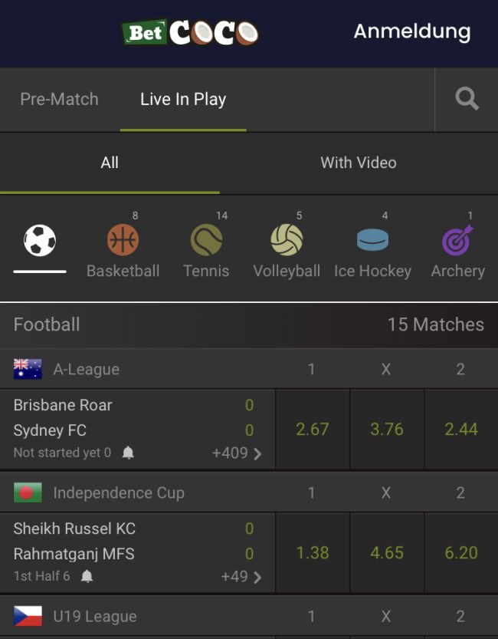
Task: Click the search magnifier icon
Action: click(467, 99)
